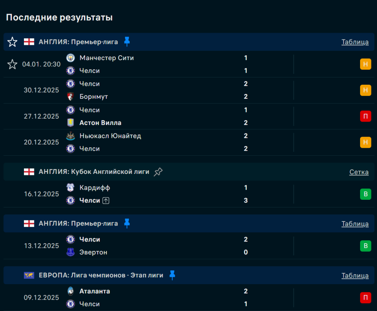377x311 pixels.
Task: Click the Bournemouth club crest
Action: point(70,97)
